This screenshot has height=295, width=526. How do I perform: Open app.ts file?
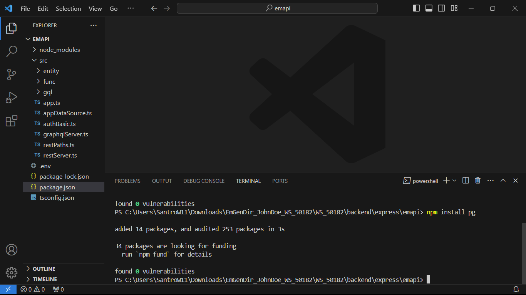click(x=64, y=103)
